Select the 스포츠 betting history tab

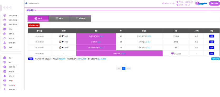[x=38, y=18]
